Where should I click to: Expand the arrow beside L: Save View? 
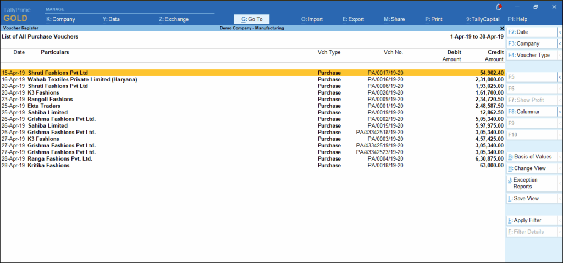(560, 198)
